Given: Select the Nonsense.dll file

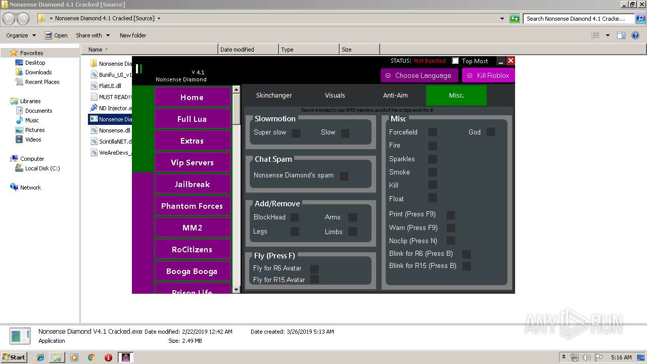Looking at the screenshot, I should 111,130.
